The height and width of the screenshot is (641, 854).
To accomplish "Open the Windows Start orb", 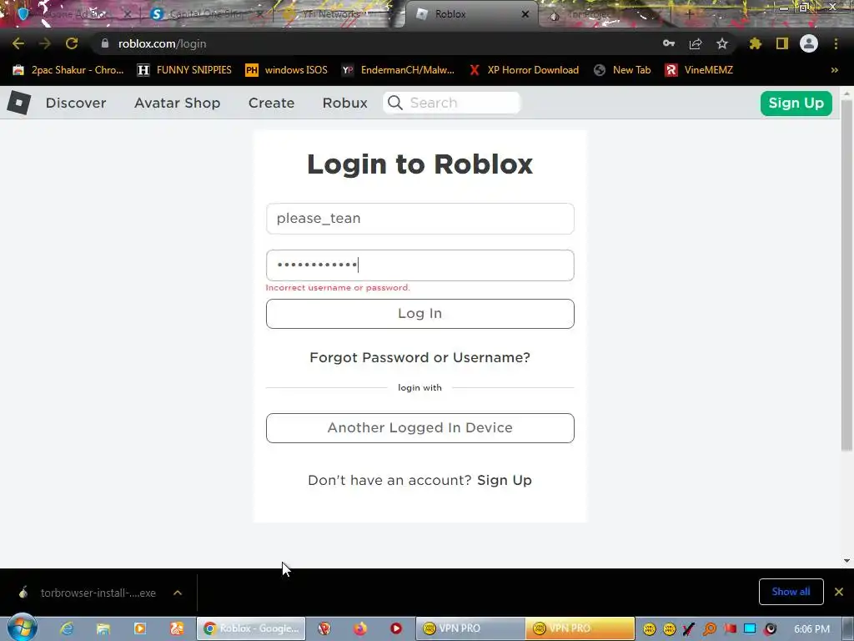I will pyautogui.click(x=23, y=628).
